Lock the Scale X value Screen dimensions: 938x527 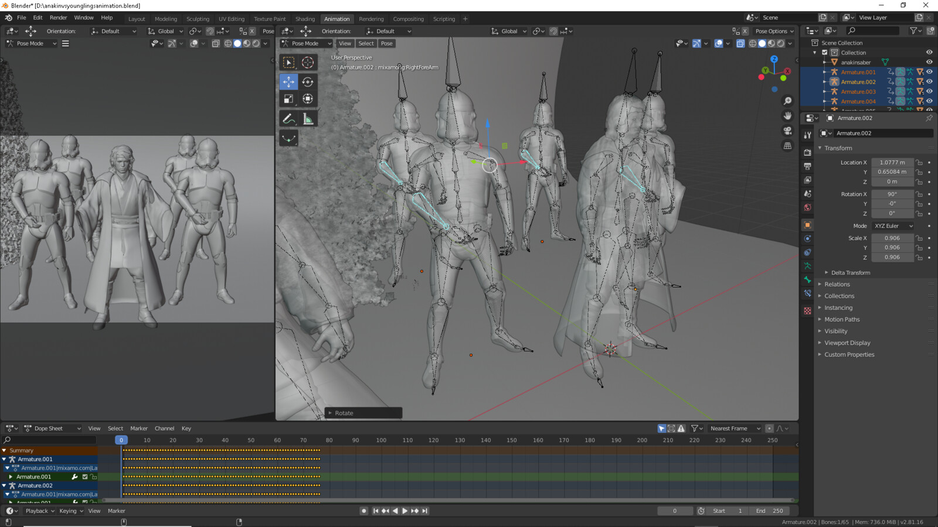pyautogui.click(x=919, y=238)
